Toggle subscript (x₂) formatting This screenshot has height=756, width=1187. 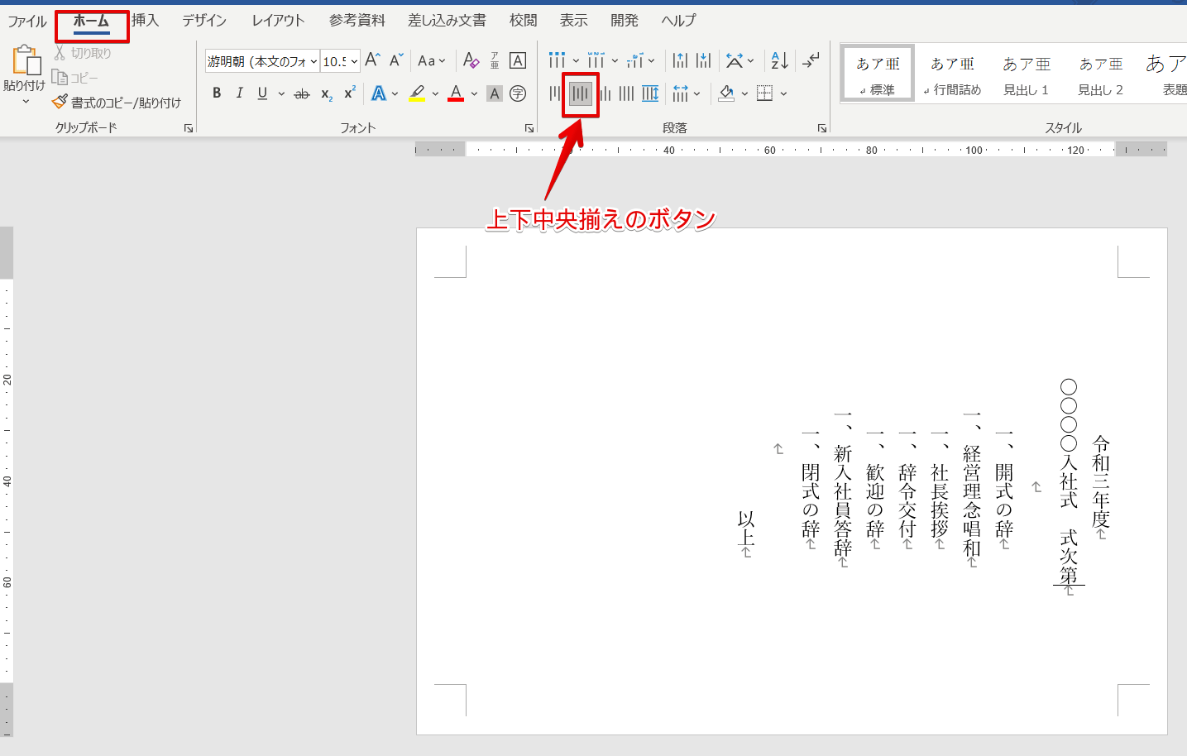[x=327, y=93]
